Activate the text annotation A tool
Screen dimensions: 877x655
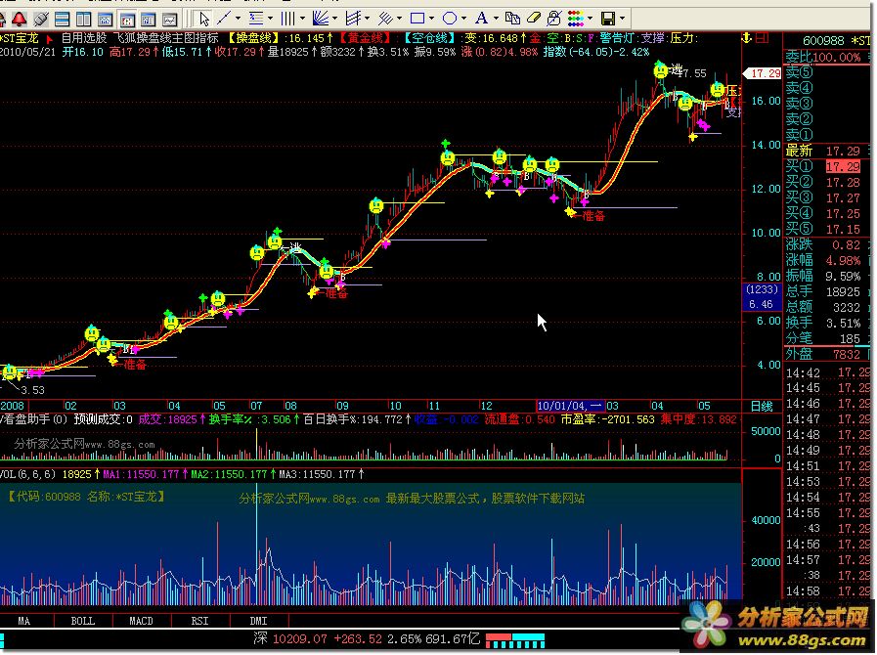tap(481, 19)
